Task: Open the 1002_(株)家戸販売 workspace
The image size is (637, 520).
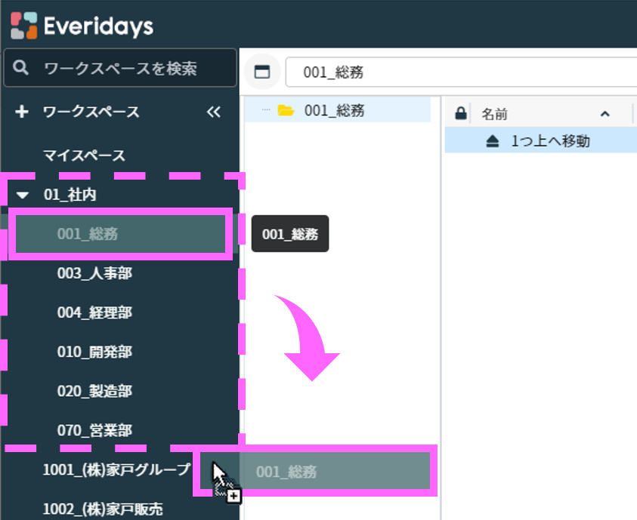Action: (103, 509)
